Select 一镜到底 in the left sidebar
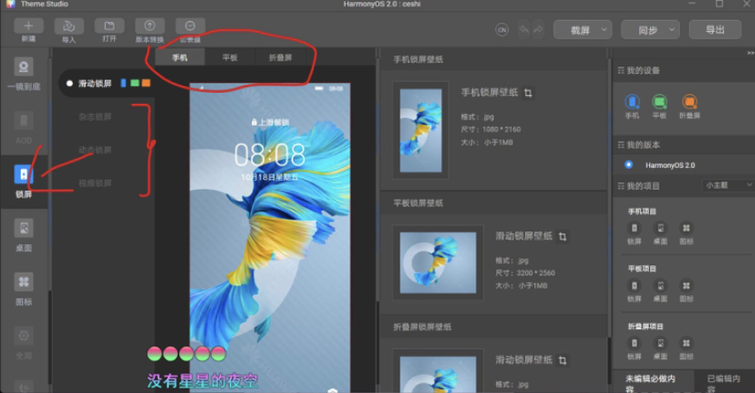The height and width of the screenshot is (393, 755). click(x=24, y=69)
